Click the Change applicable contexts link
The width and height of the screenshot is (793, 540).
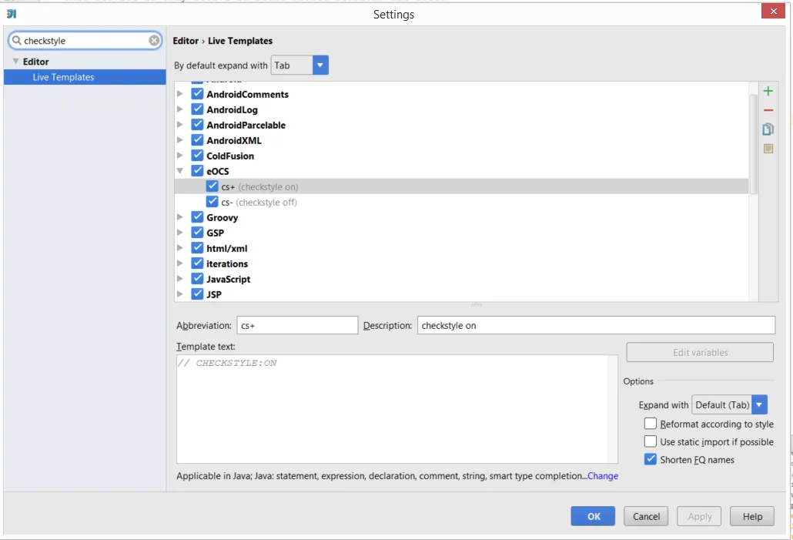tap(603, 476)
